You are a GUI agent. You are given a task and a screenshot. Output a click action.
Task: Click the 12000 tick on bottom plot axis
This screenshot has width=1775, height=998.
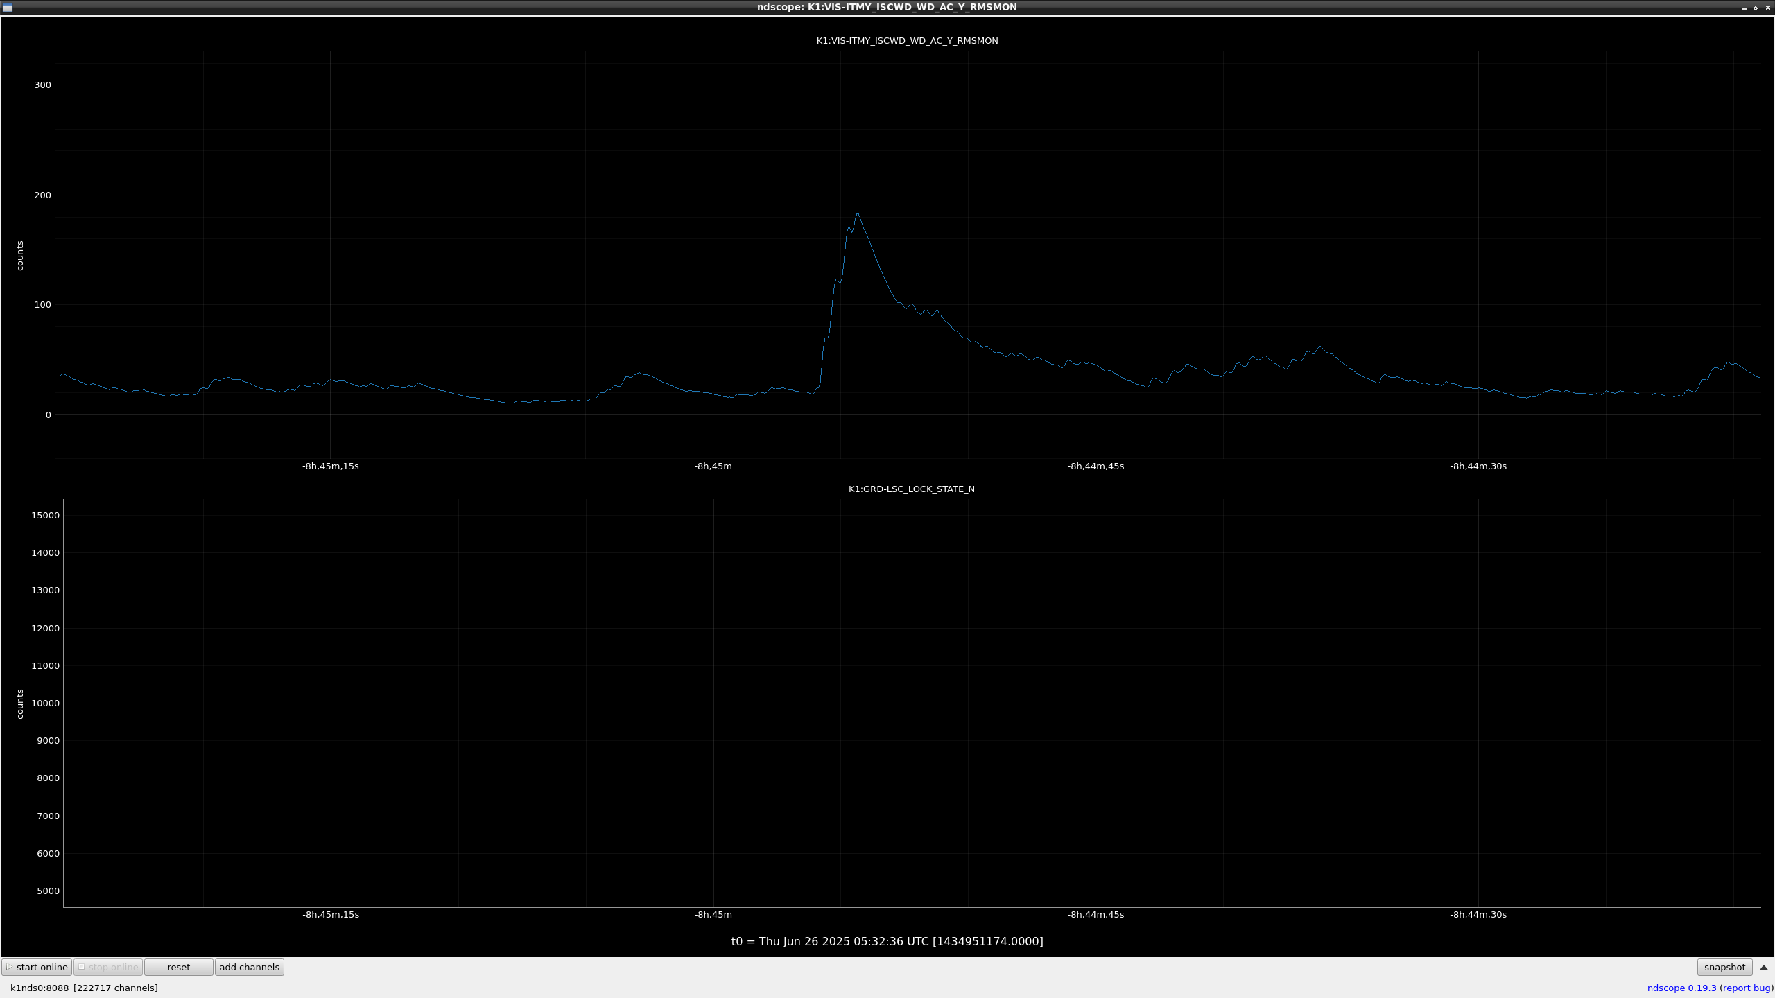pos(46,629)
